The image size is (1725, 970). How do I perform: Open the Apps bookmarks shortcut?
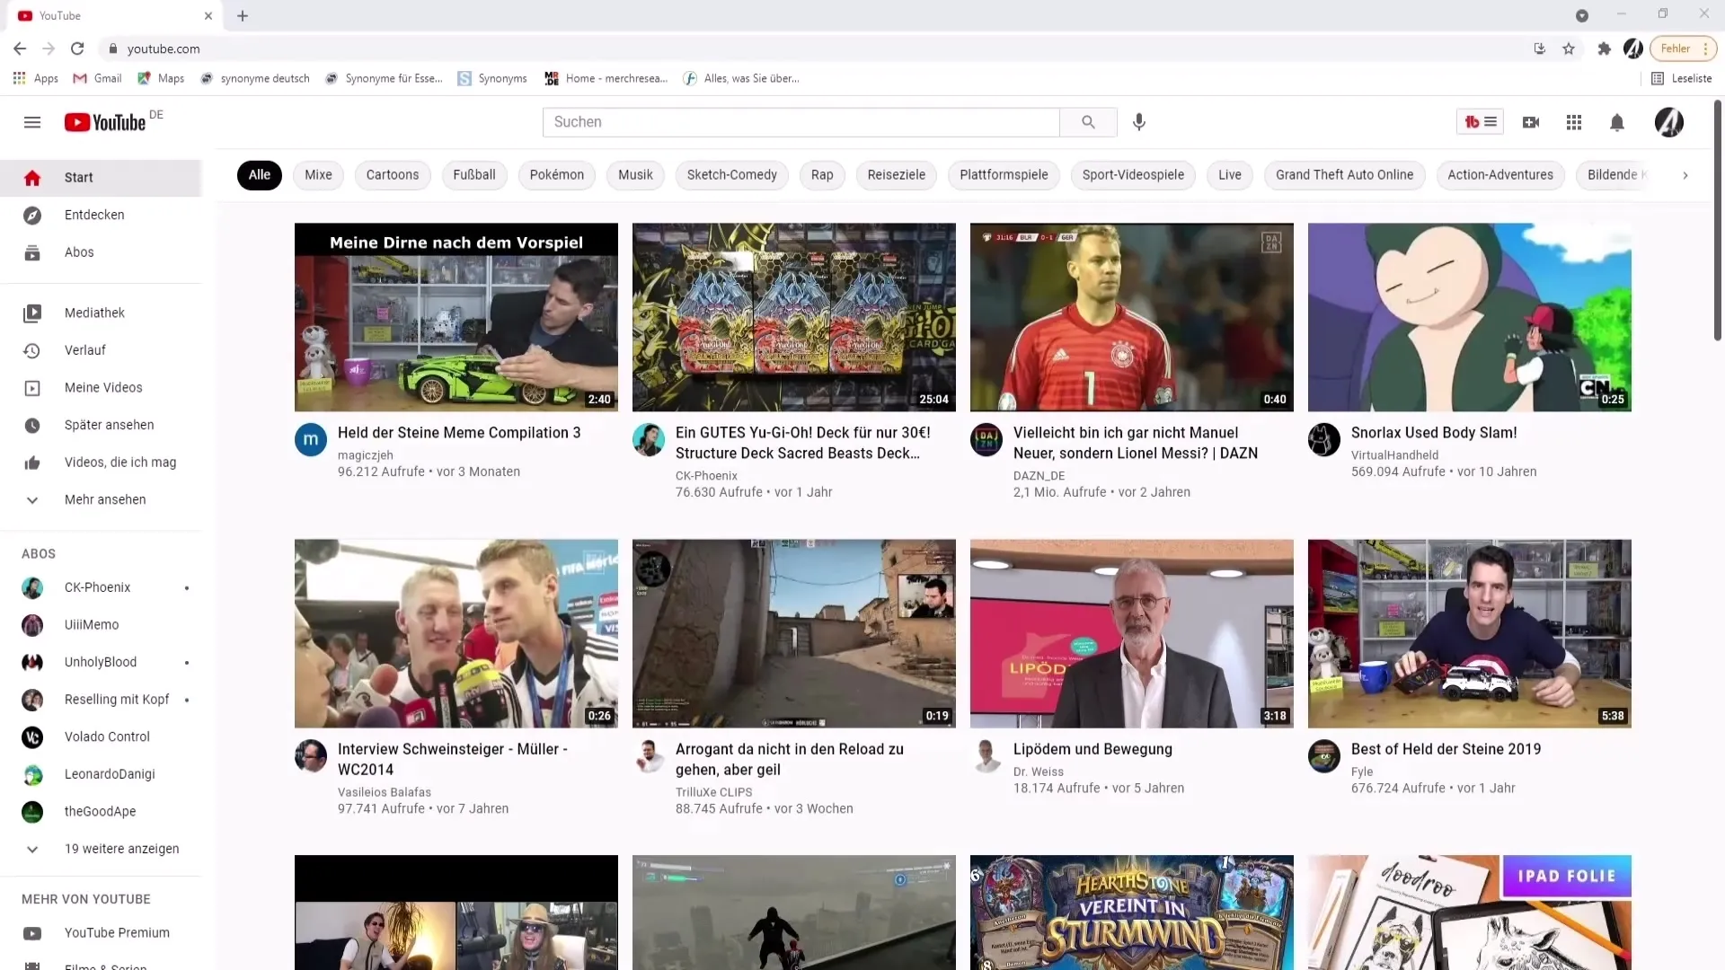tap(36, 79)
